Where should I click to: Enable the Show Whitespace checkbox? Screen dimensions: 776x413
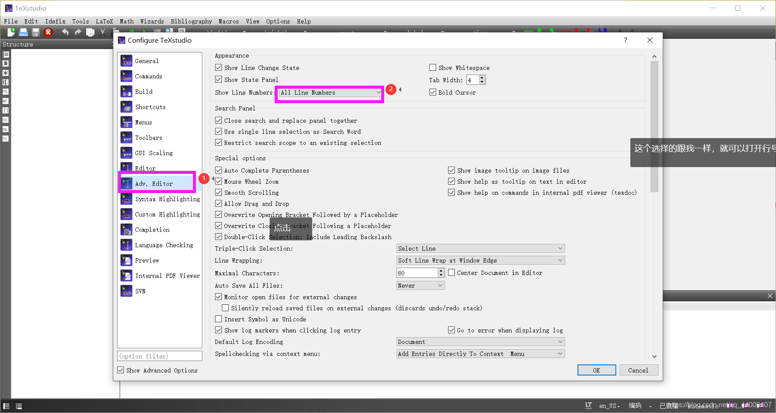click(x=433, y=67)
